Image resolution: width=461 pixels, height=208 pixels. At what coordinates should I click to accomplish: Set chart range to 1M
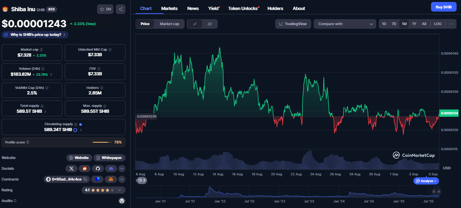point(404,24)
